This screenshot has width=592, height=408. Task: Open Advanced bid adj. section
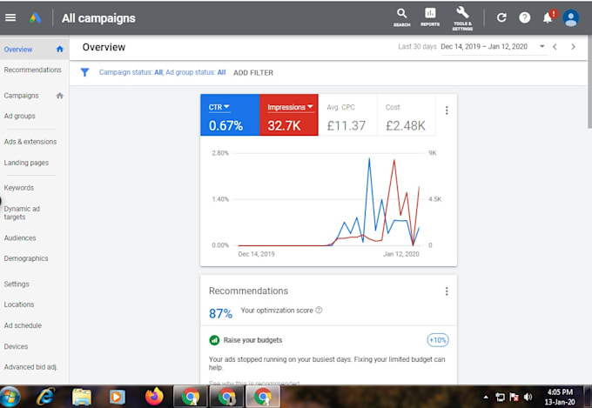pos(30,367)
